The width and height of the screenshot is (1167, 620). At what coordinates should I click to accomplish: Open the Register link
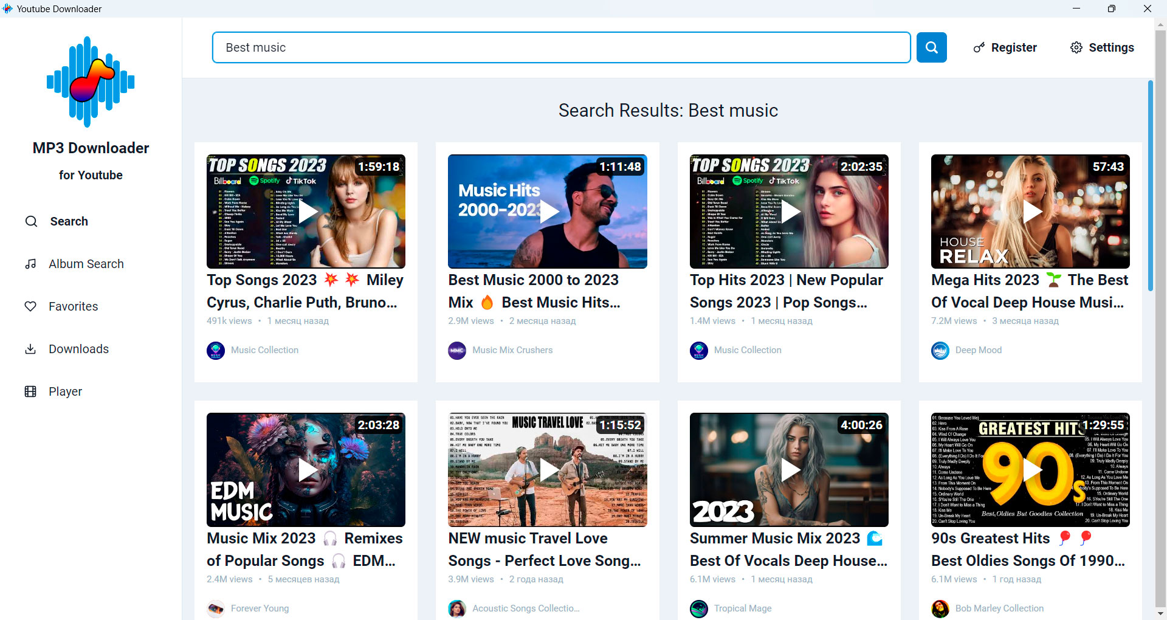tap(1004, 47)
